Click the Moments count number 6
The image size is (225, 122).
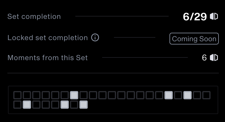click(x=204, y=57)
